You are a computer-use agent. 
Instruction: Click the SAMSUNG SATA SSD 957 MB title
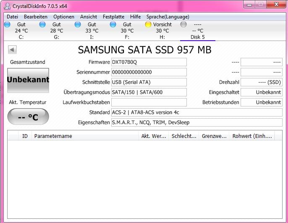pyautogui.click(x=145, y=50)
